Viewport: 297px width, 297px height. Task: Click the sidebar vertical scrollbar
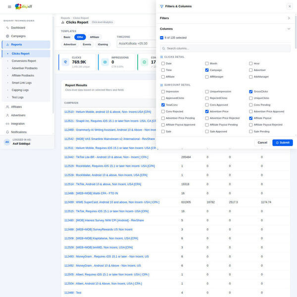pyautogui.click(x=53, y=64)
